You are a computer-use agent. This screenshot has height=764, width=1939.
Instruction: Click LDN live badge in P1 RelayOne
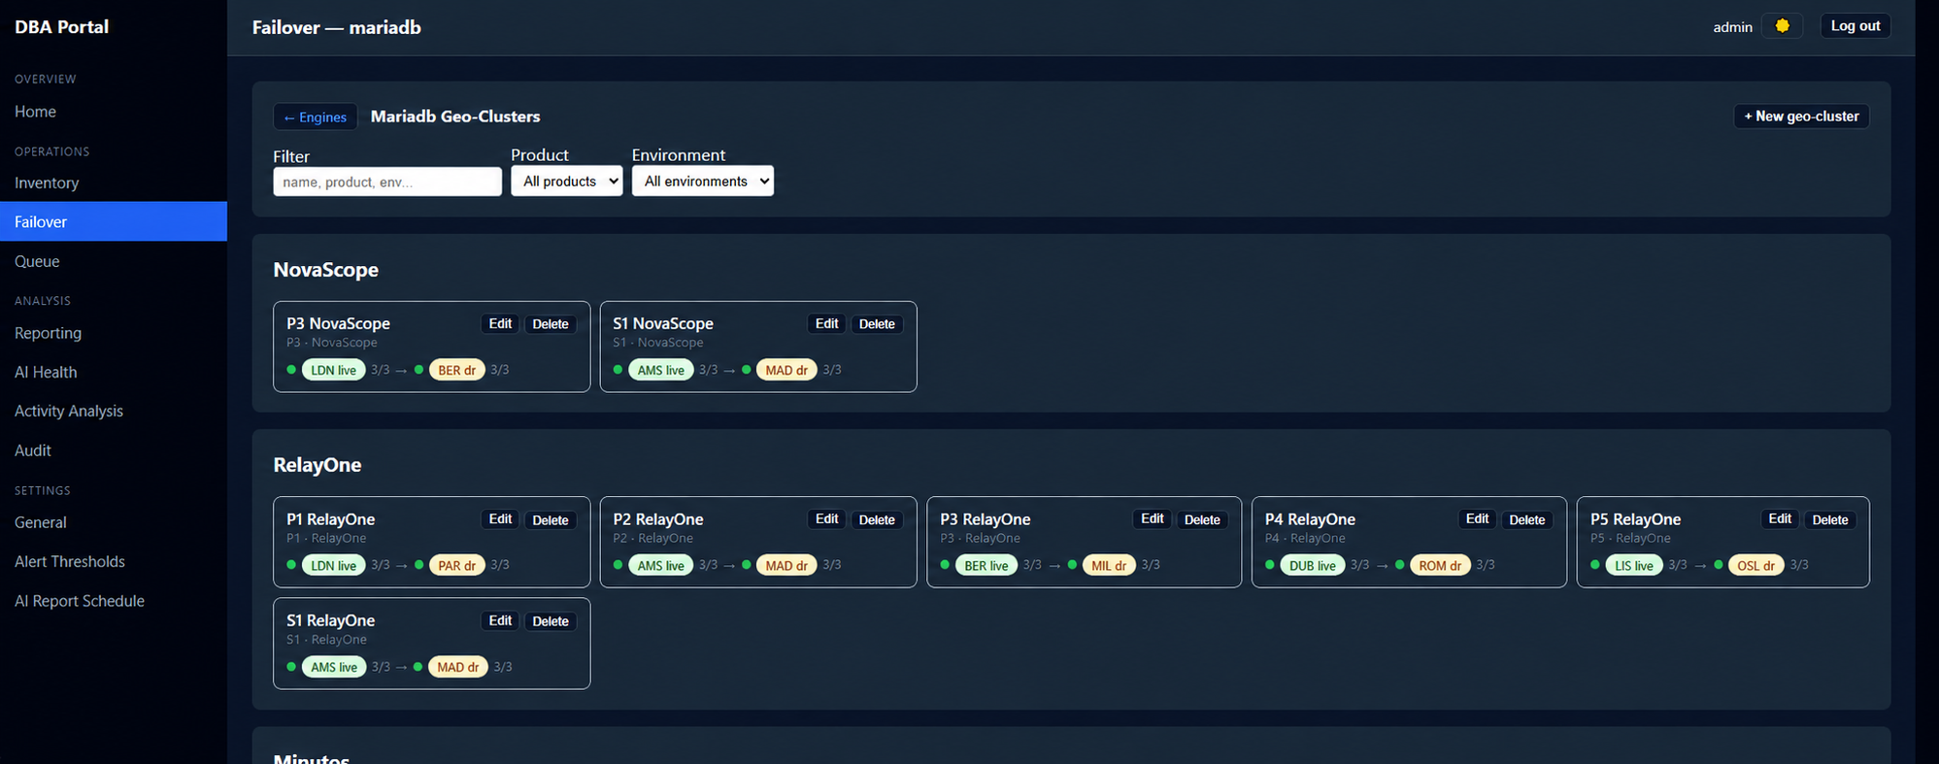pos(334,565)
